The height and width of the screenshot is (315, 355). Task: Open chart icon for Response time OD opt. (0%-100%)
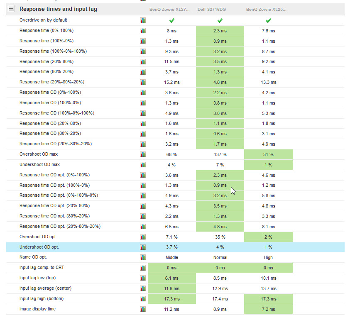143,175
